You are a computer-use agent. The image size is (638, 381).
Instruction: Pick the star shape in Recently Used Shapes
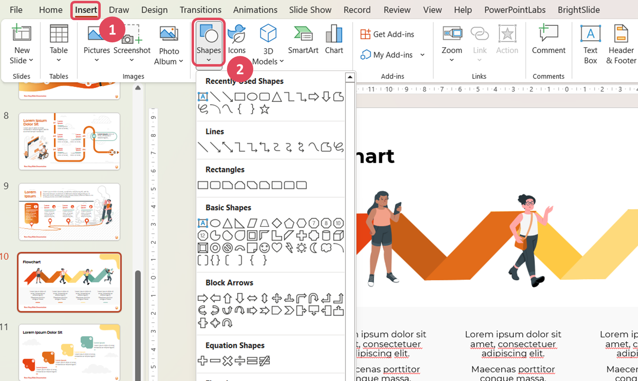(264, 109)
